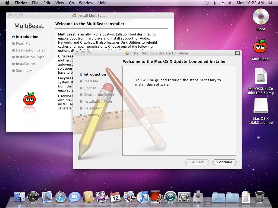The height and width of the screenshot is (208, 278).
Task: Click Installer app icon in Dock
Action: pos(198,197)
